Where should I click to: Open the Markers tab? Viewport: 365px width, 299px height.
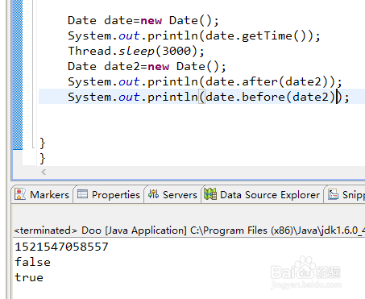[43, 194]
